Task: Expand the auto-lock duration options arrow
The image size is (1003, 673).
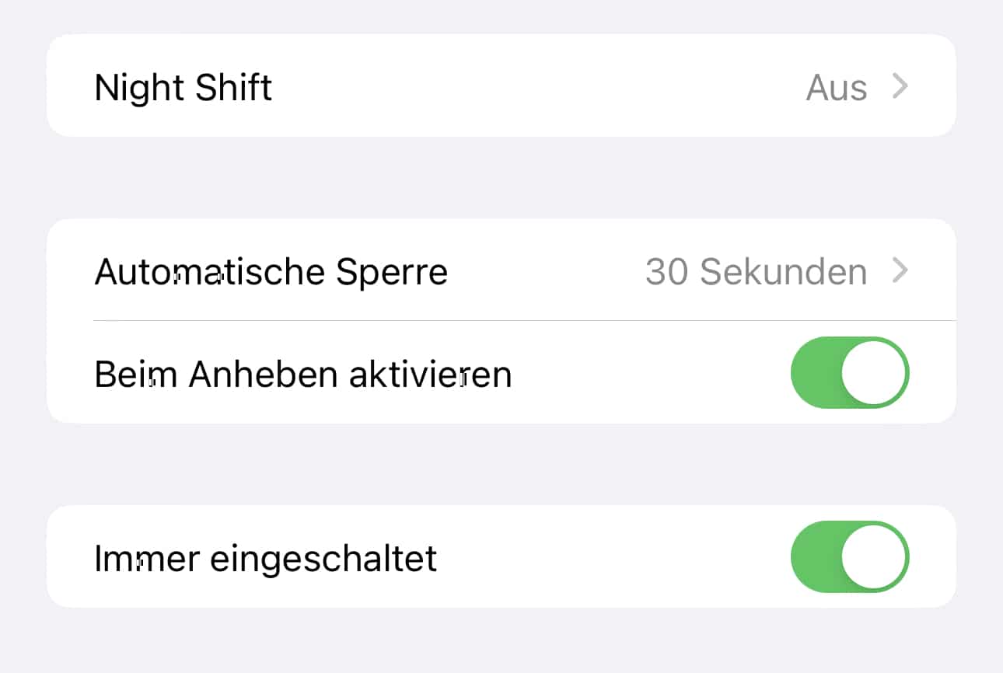Action: pyautogui.click(x=900, y=270)
